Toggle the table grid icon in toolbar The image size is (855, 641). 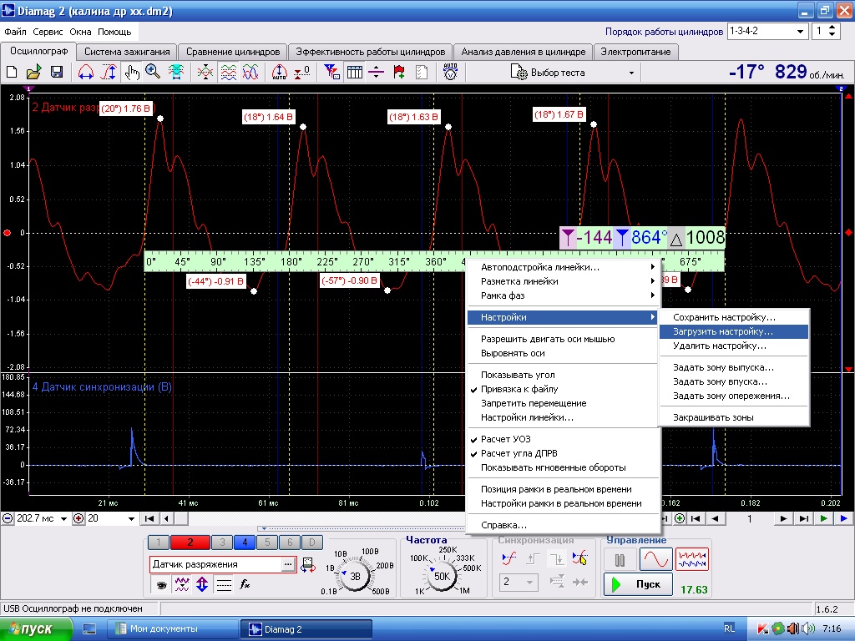[x=354, y=72]
